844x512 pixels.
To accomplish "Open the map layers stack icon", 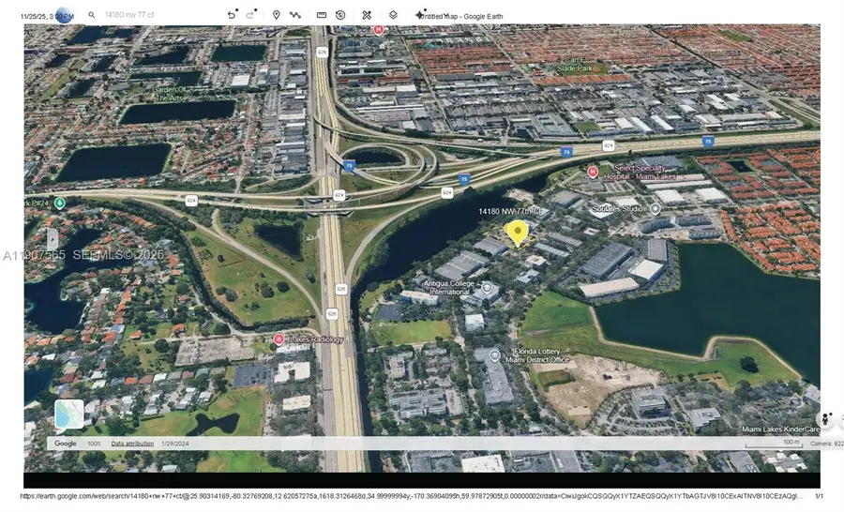I will (393, 15).
